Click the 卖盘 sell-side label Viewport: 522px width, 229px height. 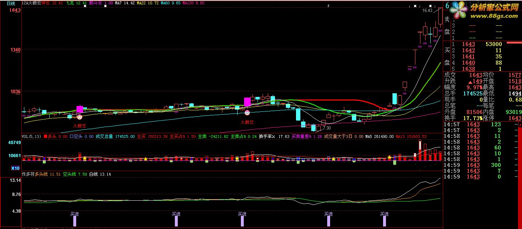[447, 25]
